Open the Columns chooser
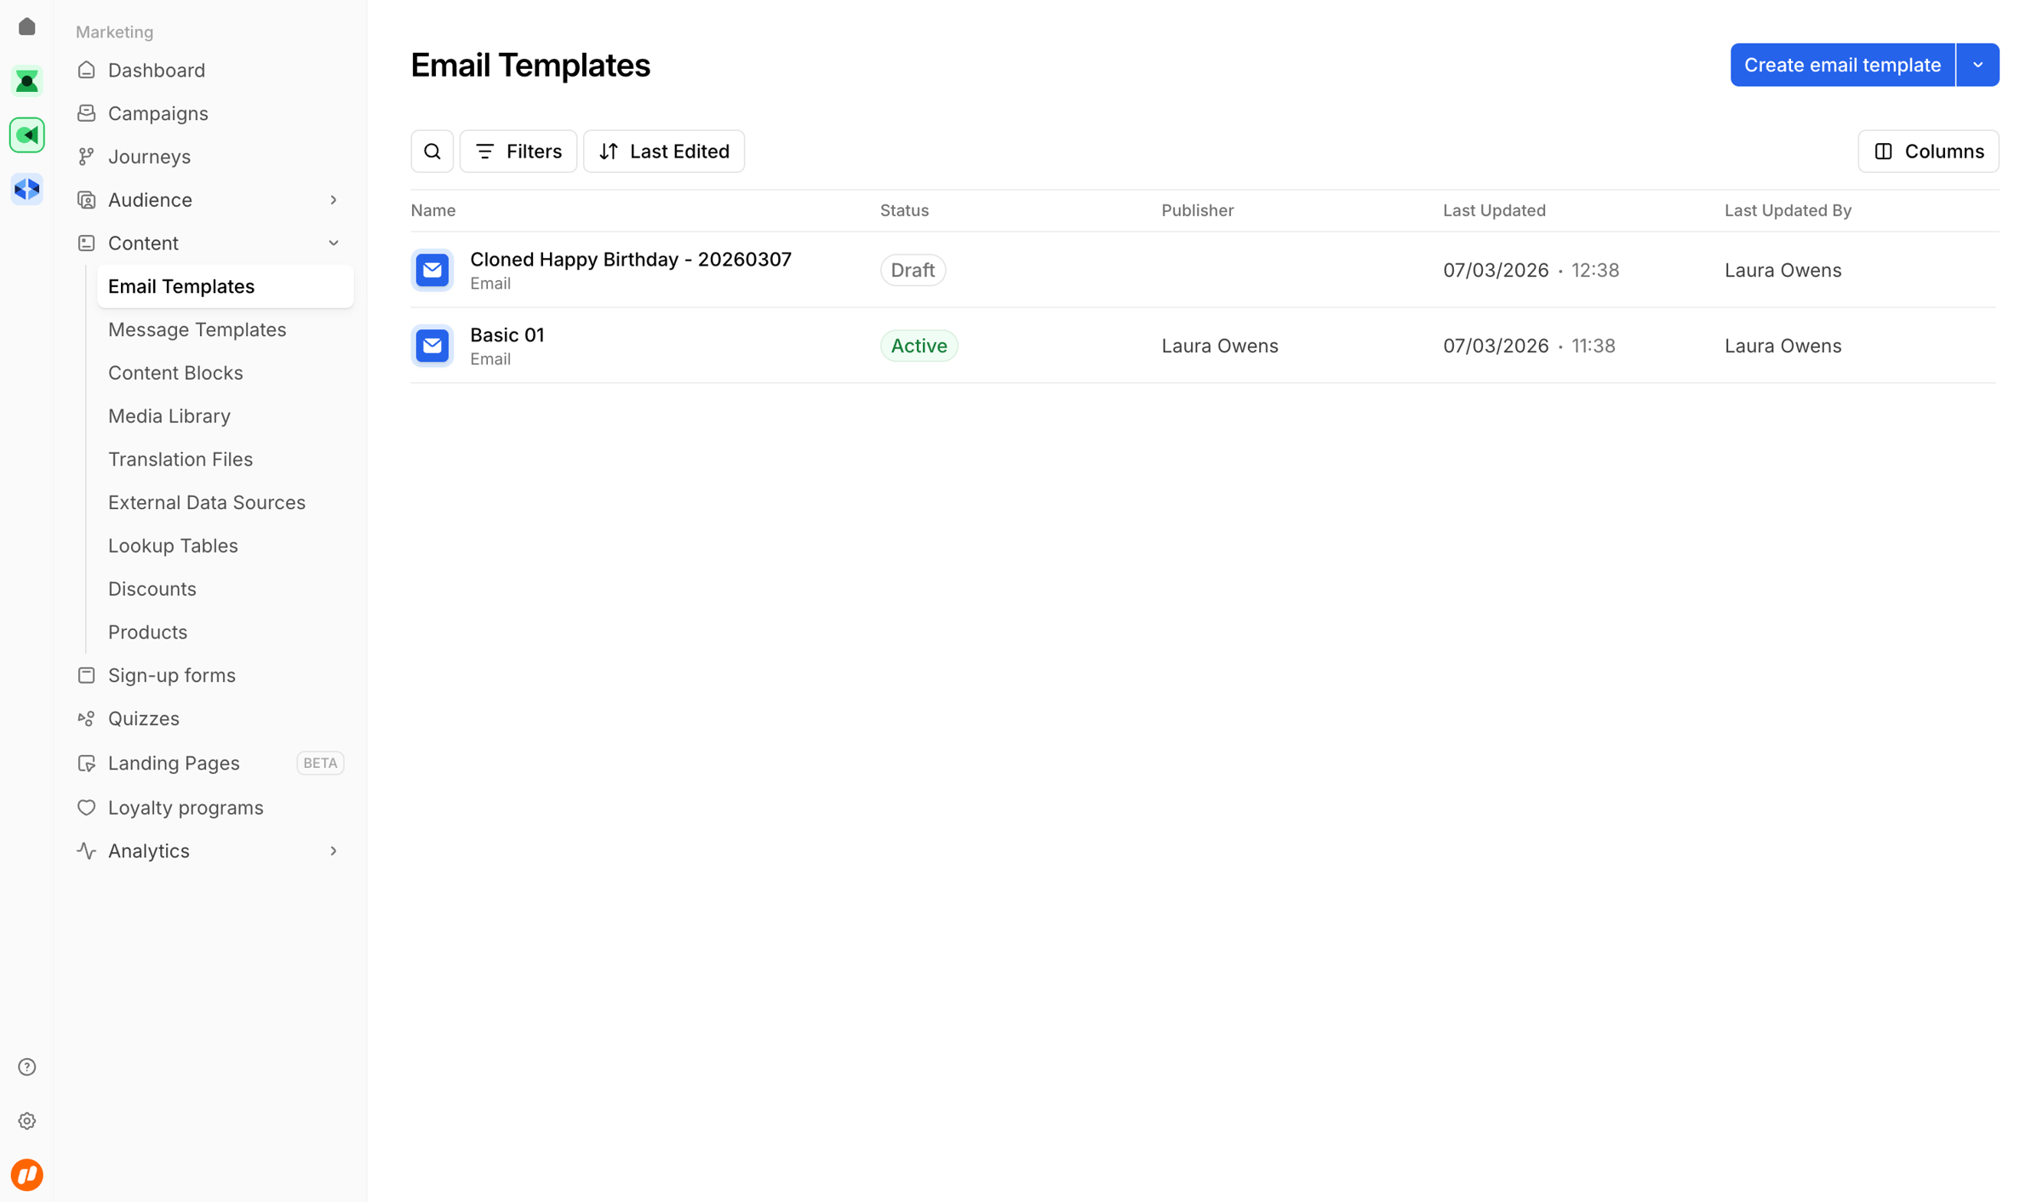Viewport: 2043px width, 1202px height. point(1928,152)
